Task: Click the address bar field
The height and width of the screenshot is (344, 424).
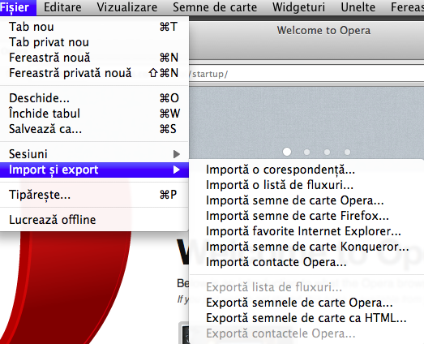Action: point(306,74)
